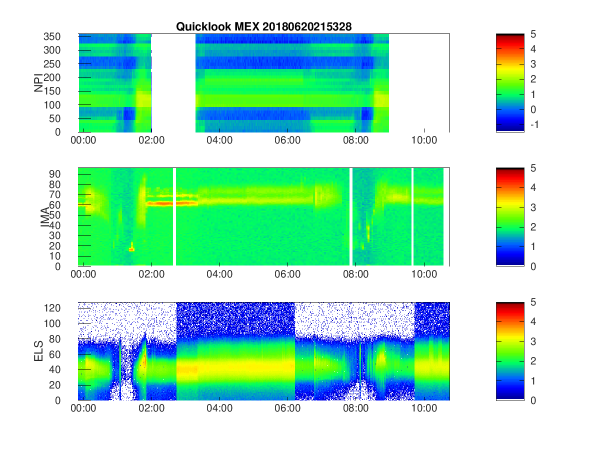Click the red band in the IMA plot

(x=171, y=203)
